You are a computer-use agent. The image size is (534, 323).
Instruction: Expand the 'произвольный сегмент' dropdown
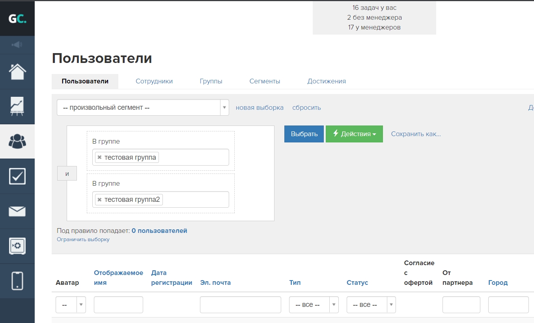tap(143, 107)
